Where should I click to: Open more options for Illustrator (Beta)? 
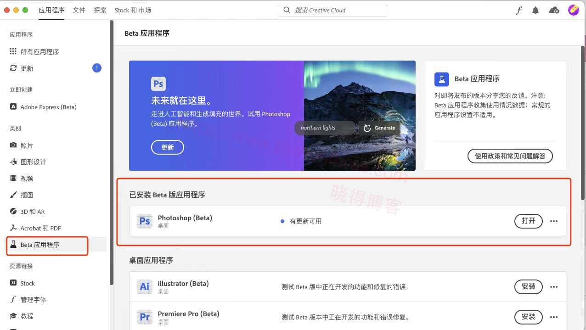(554, 287)
